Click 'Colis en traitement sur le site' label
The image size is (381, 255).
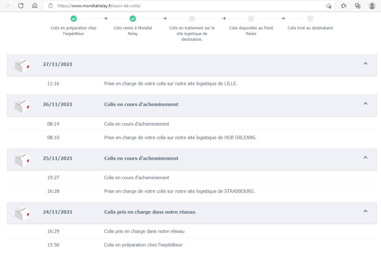[192, 34]
